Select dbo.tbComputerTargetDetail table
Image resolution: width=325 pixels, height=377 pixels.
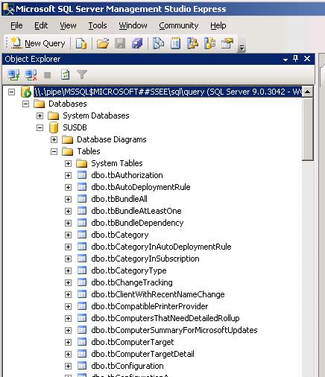142,354
